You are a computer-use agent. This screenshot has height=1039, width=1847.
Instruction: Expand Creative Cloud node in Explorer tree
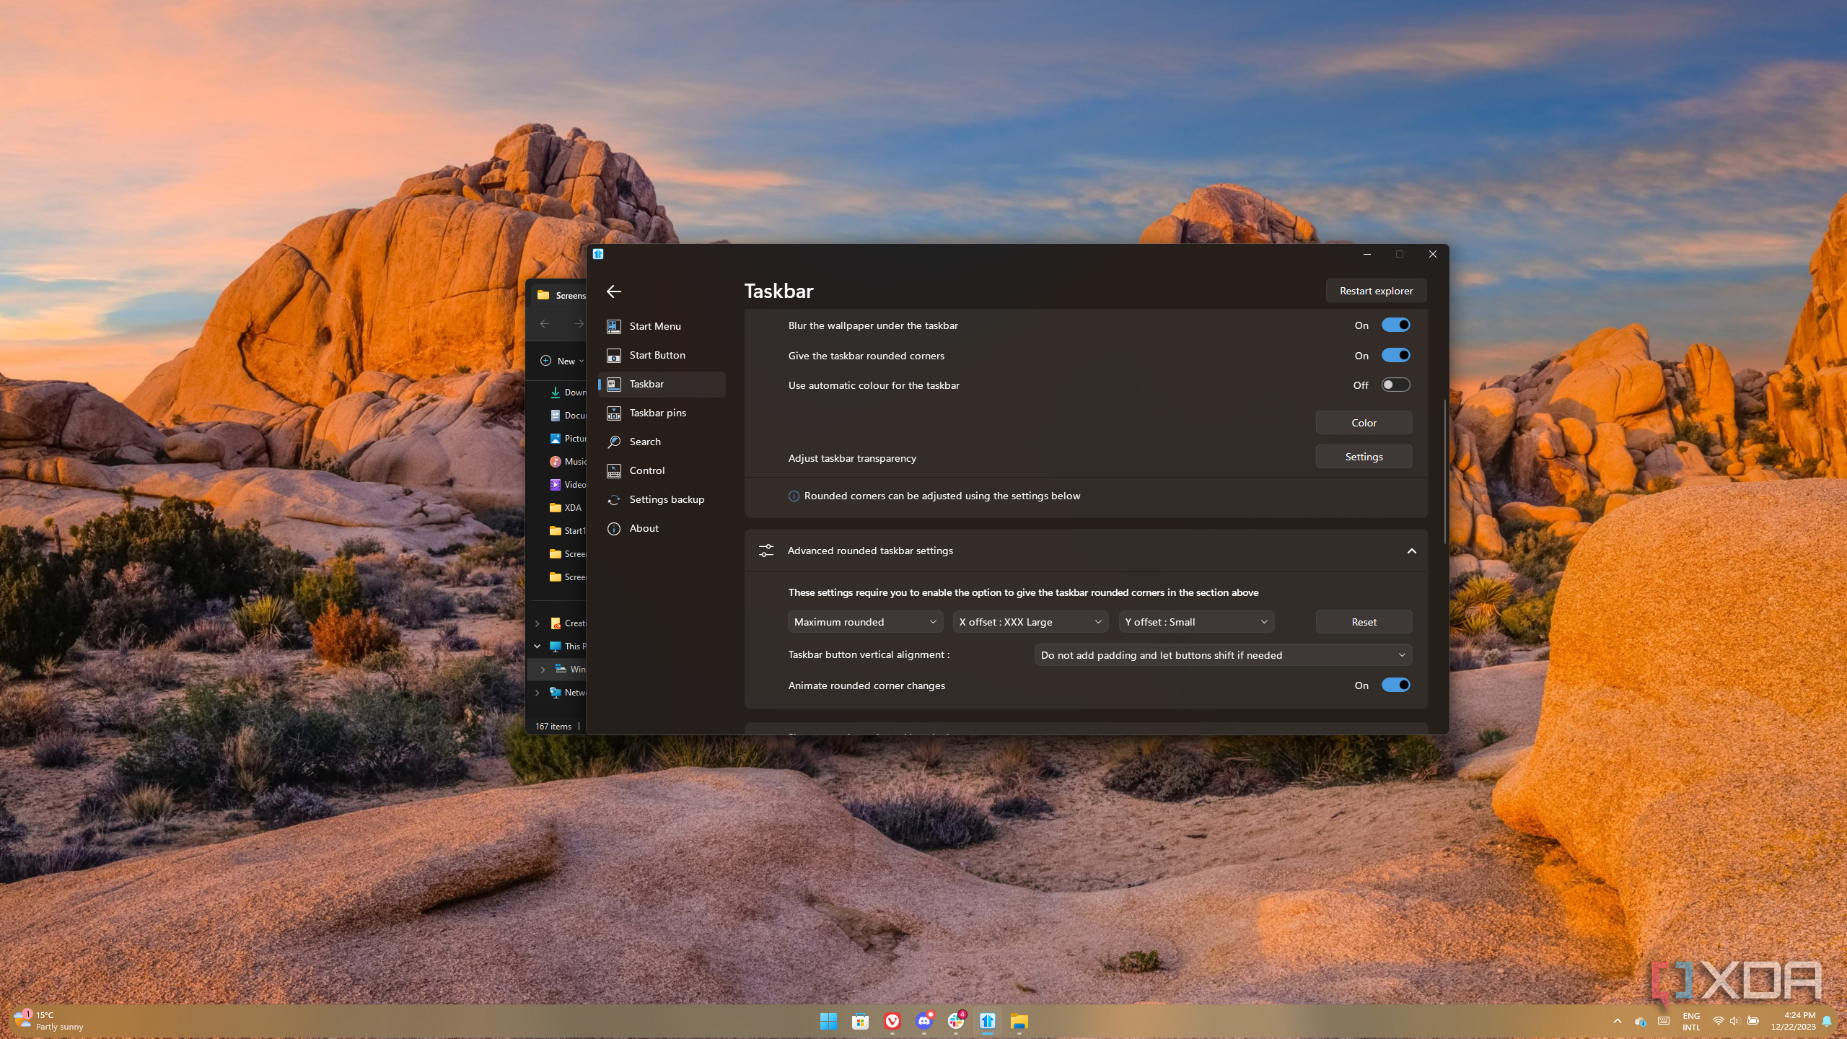537,623
